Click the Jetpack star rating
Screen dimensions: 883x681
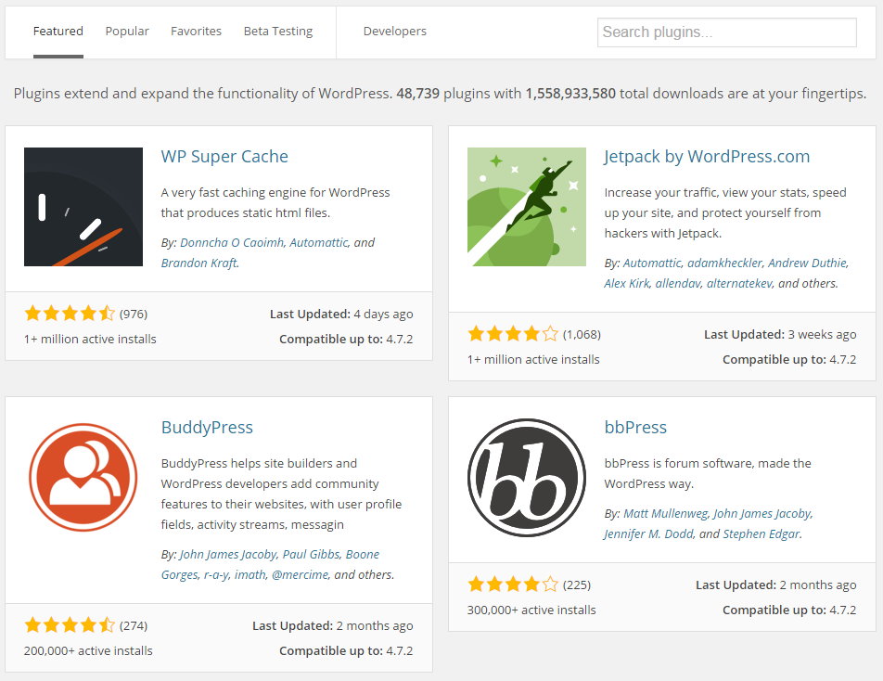tap(512, 334)
